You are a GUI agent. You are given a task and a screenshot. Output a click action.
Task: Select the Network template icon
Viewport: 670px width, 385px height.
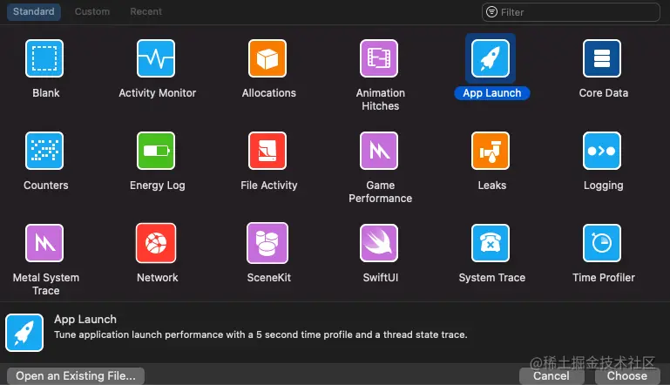156,243
